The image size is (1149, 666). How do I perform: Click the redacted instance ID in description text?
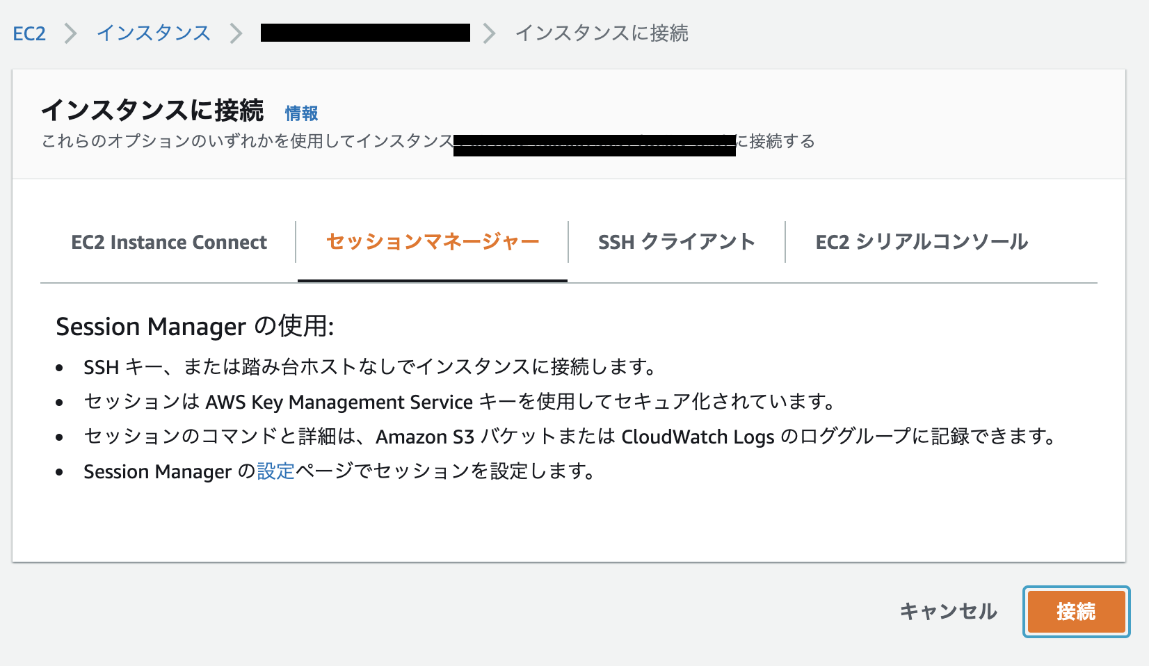[x=595, y=142]
